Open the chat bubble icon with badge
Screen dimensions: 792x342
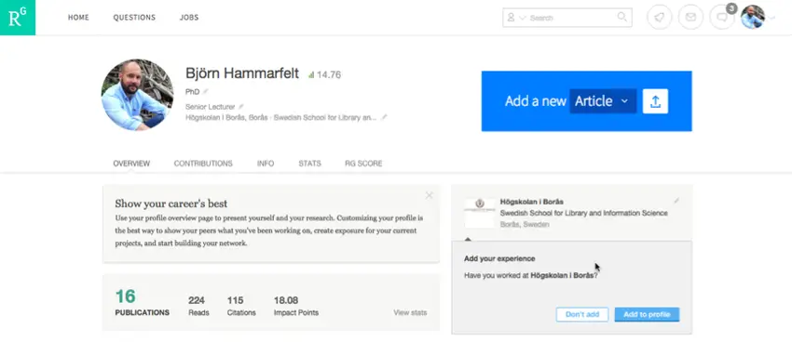[722, 18]
